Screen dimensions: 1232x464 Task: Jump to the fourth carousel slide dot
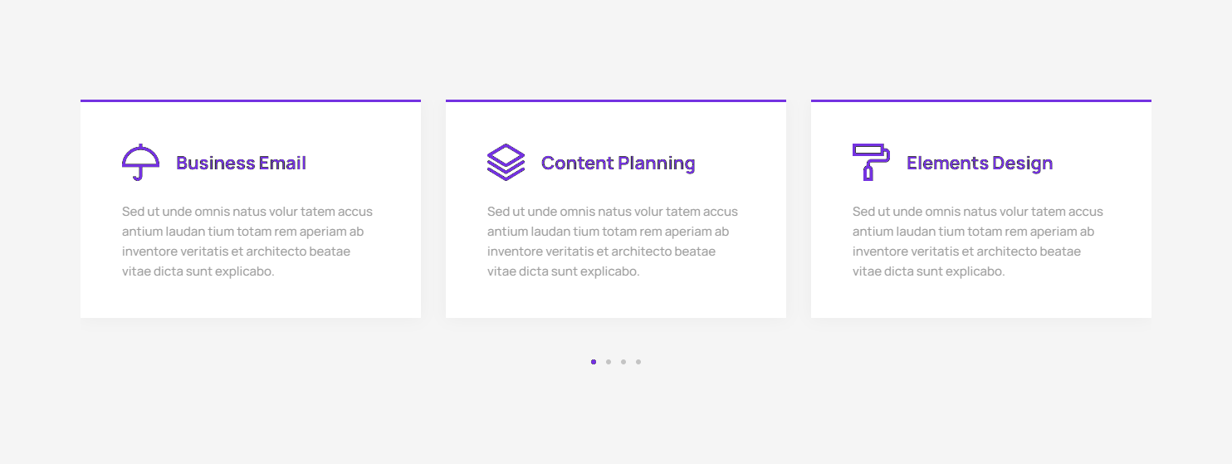638,362
